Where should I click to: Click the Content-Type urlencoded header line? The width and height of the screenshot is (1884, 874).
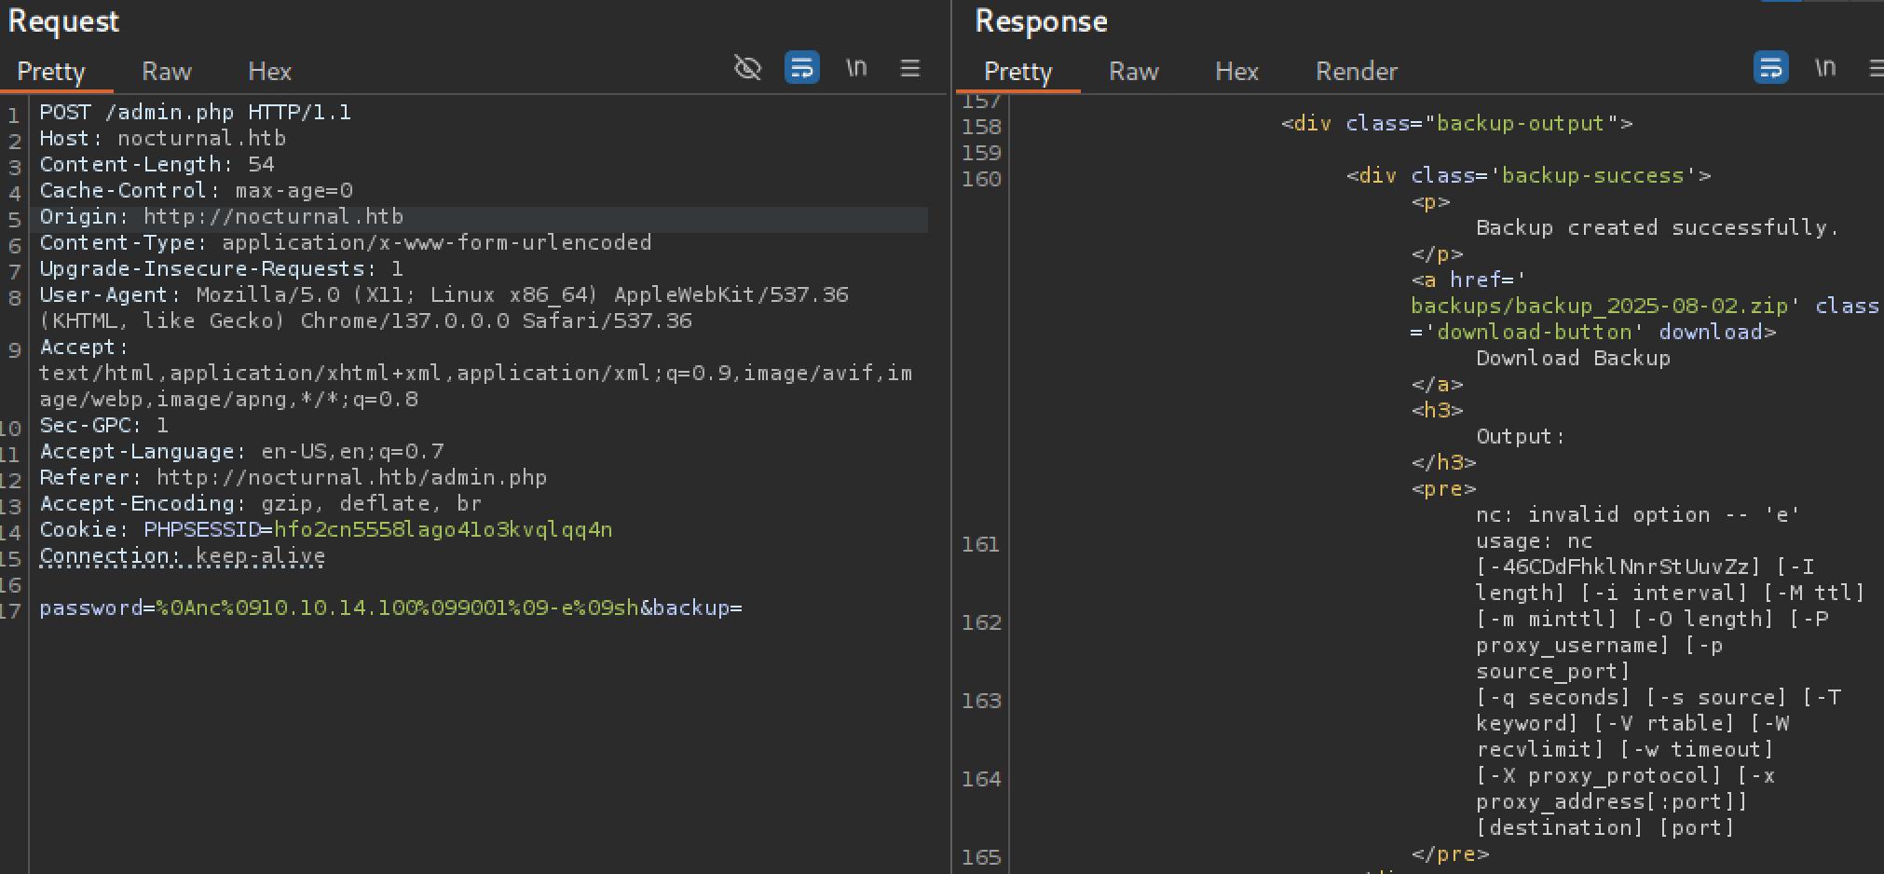346,243
